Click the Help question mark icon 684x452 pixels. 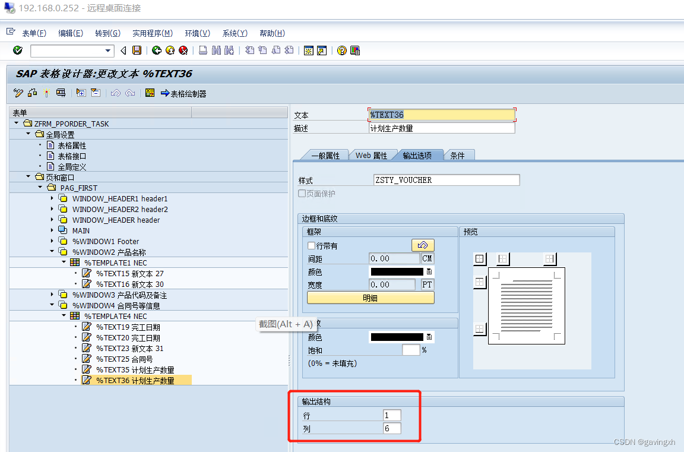[342, 50]
